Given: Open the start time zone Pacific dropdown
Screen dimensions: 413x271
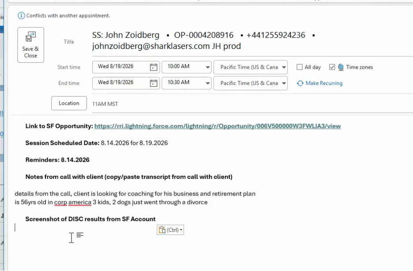Looking at the screenshot, I should [x=284, y=67].
